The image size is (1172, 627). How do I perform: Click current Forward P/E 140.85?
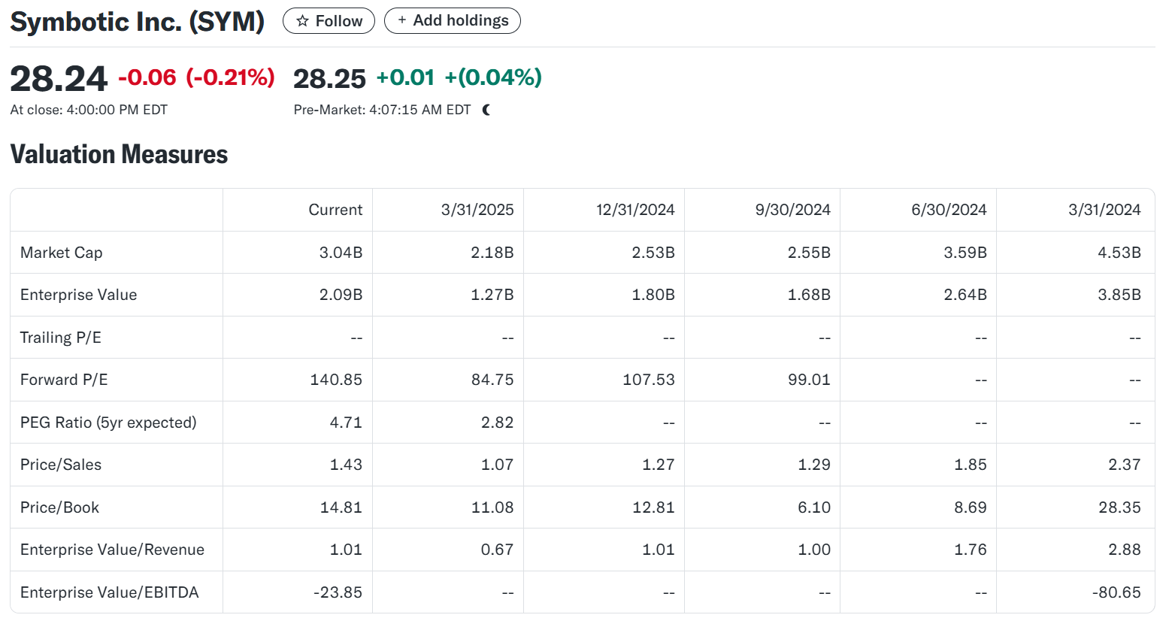coord(336,380)
